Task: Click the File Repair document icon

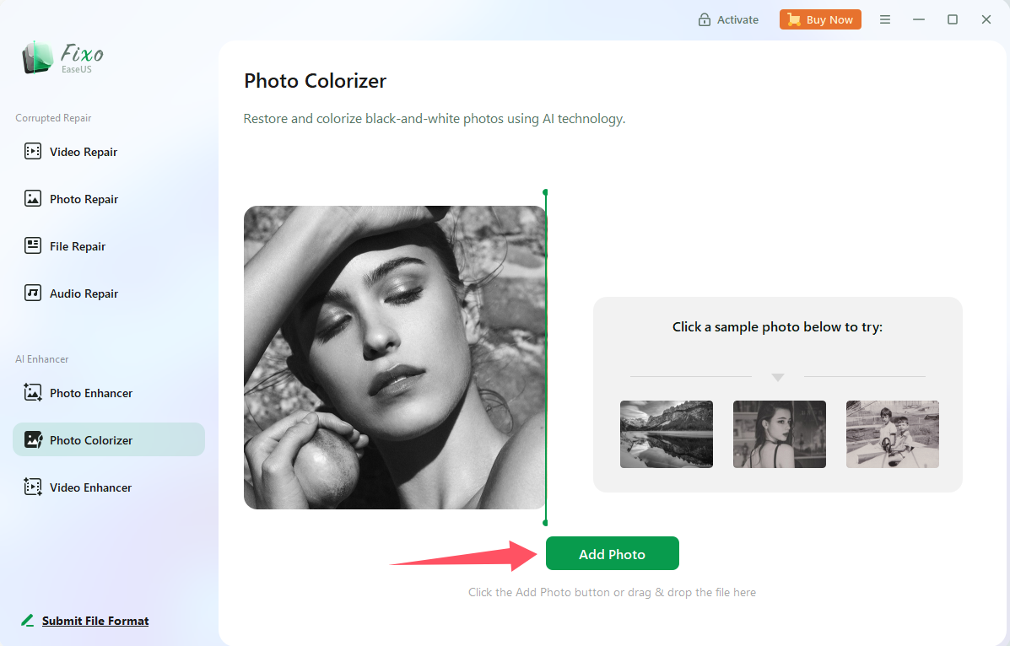Action: 33,246
